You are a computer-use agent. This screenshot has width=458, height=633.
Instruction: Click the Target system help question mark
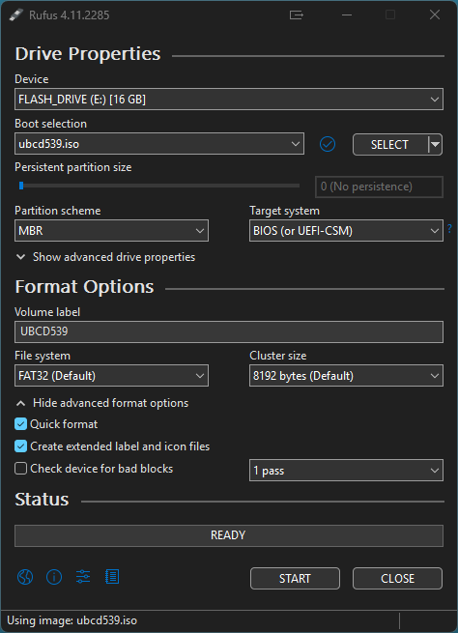click(x=450, y=229)
